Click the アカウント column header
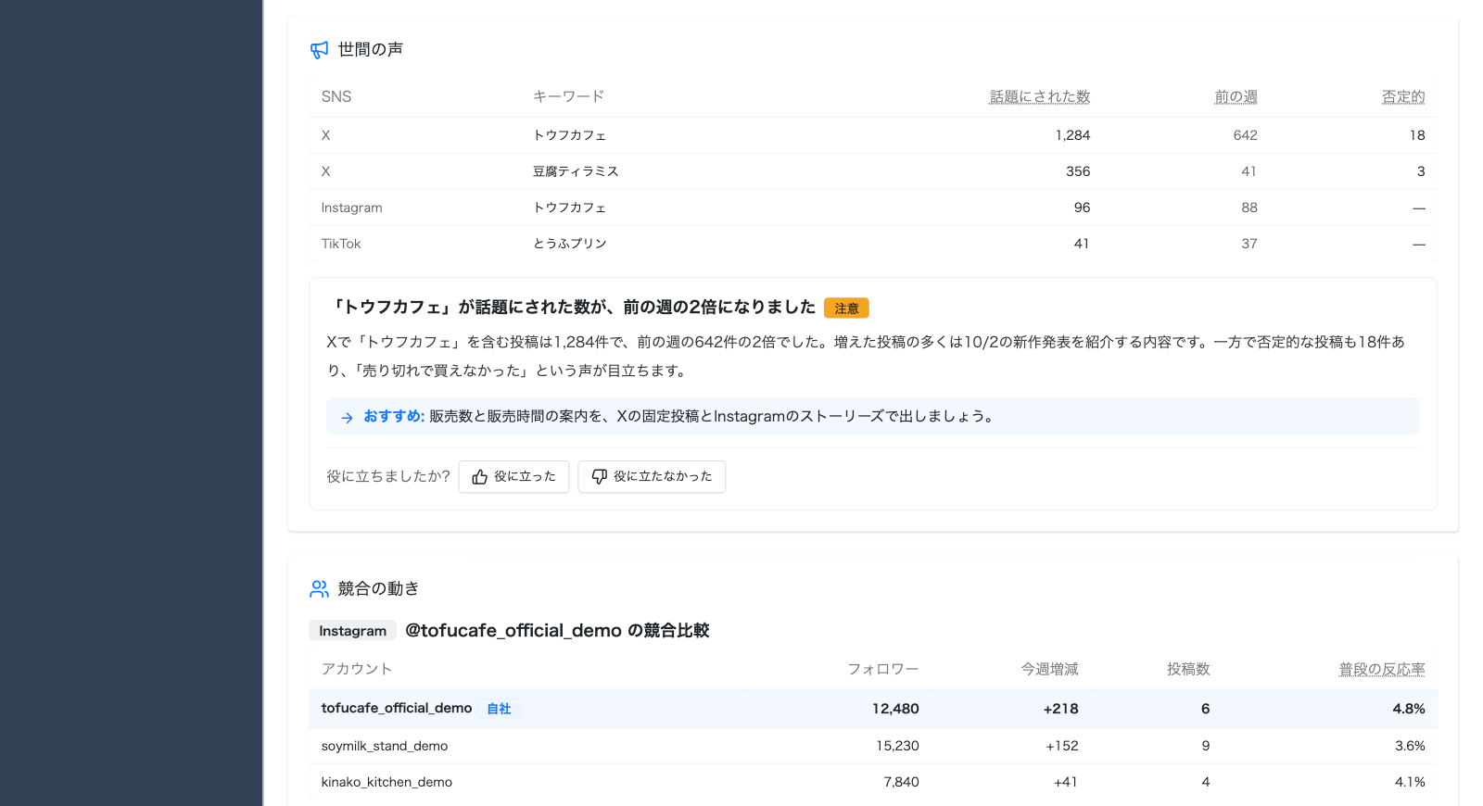 click(x=357, y=669)
